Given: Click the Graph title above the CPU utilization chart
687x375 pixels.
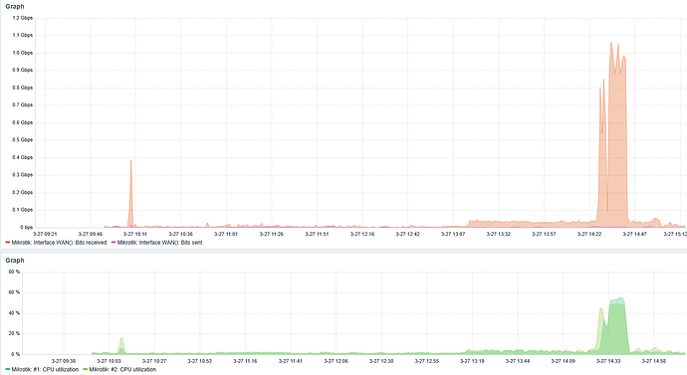Looking at the screenshot, I should (15, 261).
